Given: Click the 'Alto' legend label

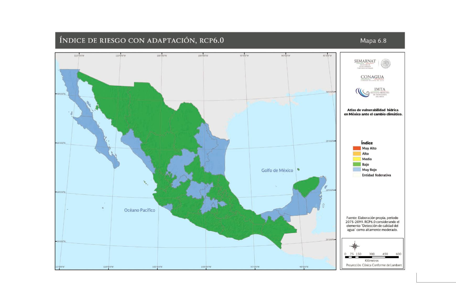Looking at the screenshot, I should coord(365,154).
